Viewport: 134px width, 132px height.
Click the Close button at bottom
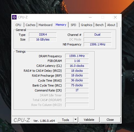tap(110, 120)
